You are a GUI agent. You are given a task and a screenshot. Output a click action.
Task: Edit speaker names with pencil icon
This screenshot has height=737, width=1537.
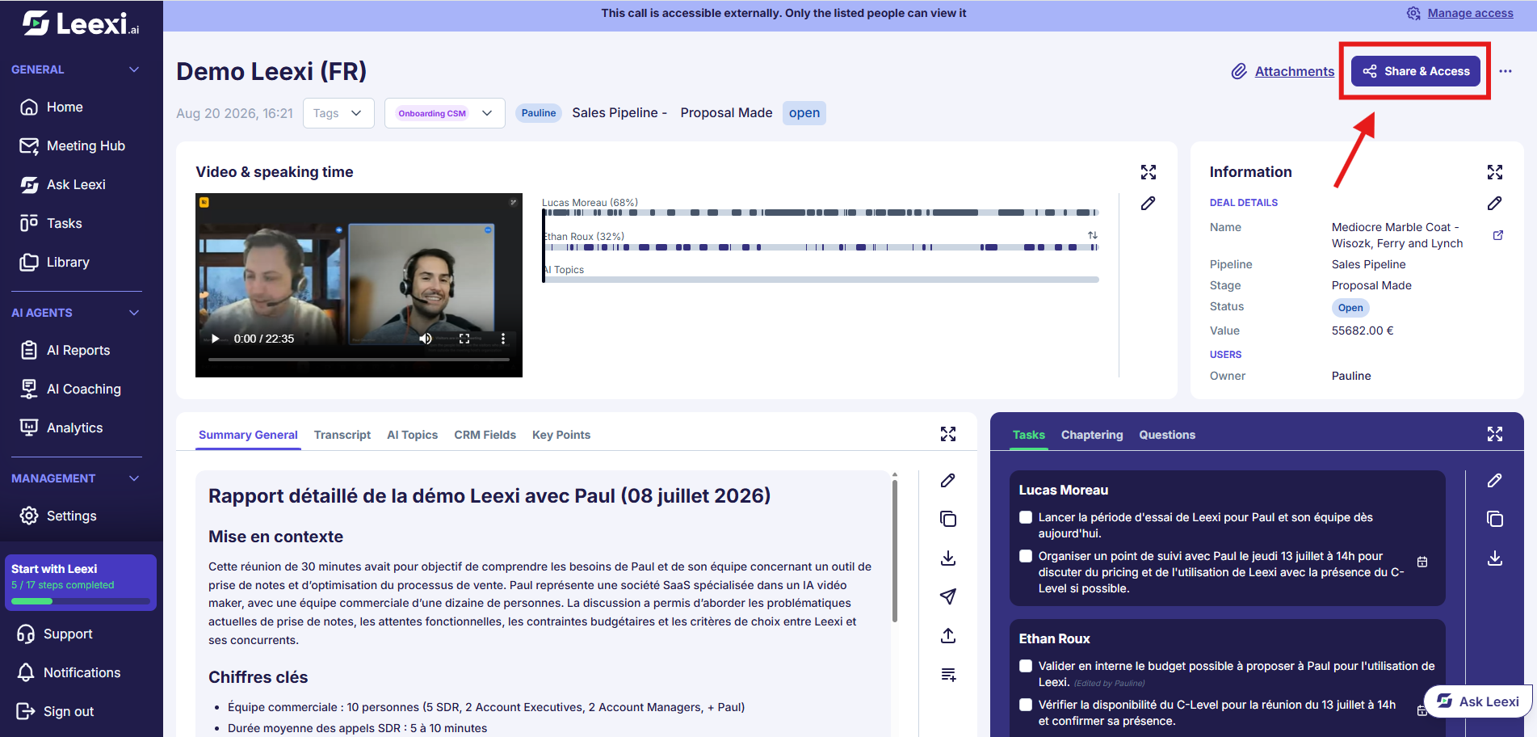[1149, 203]
